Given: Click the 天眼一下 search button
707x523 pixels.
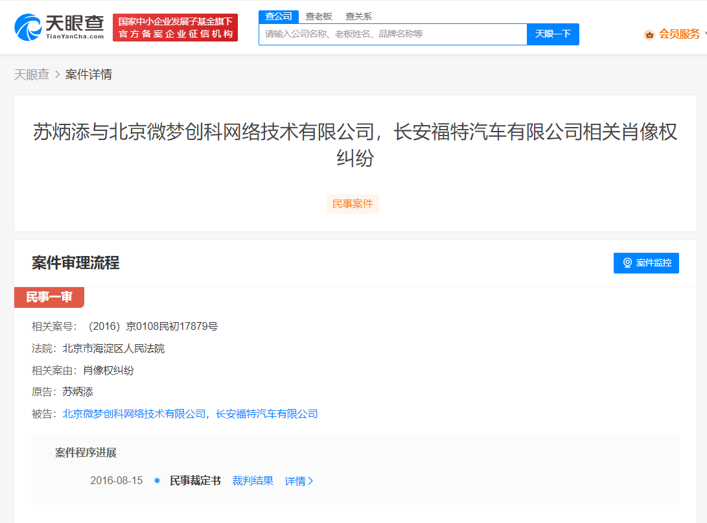Looking at the screenshot, I should pos(553,34).
